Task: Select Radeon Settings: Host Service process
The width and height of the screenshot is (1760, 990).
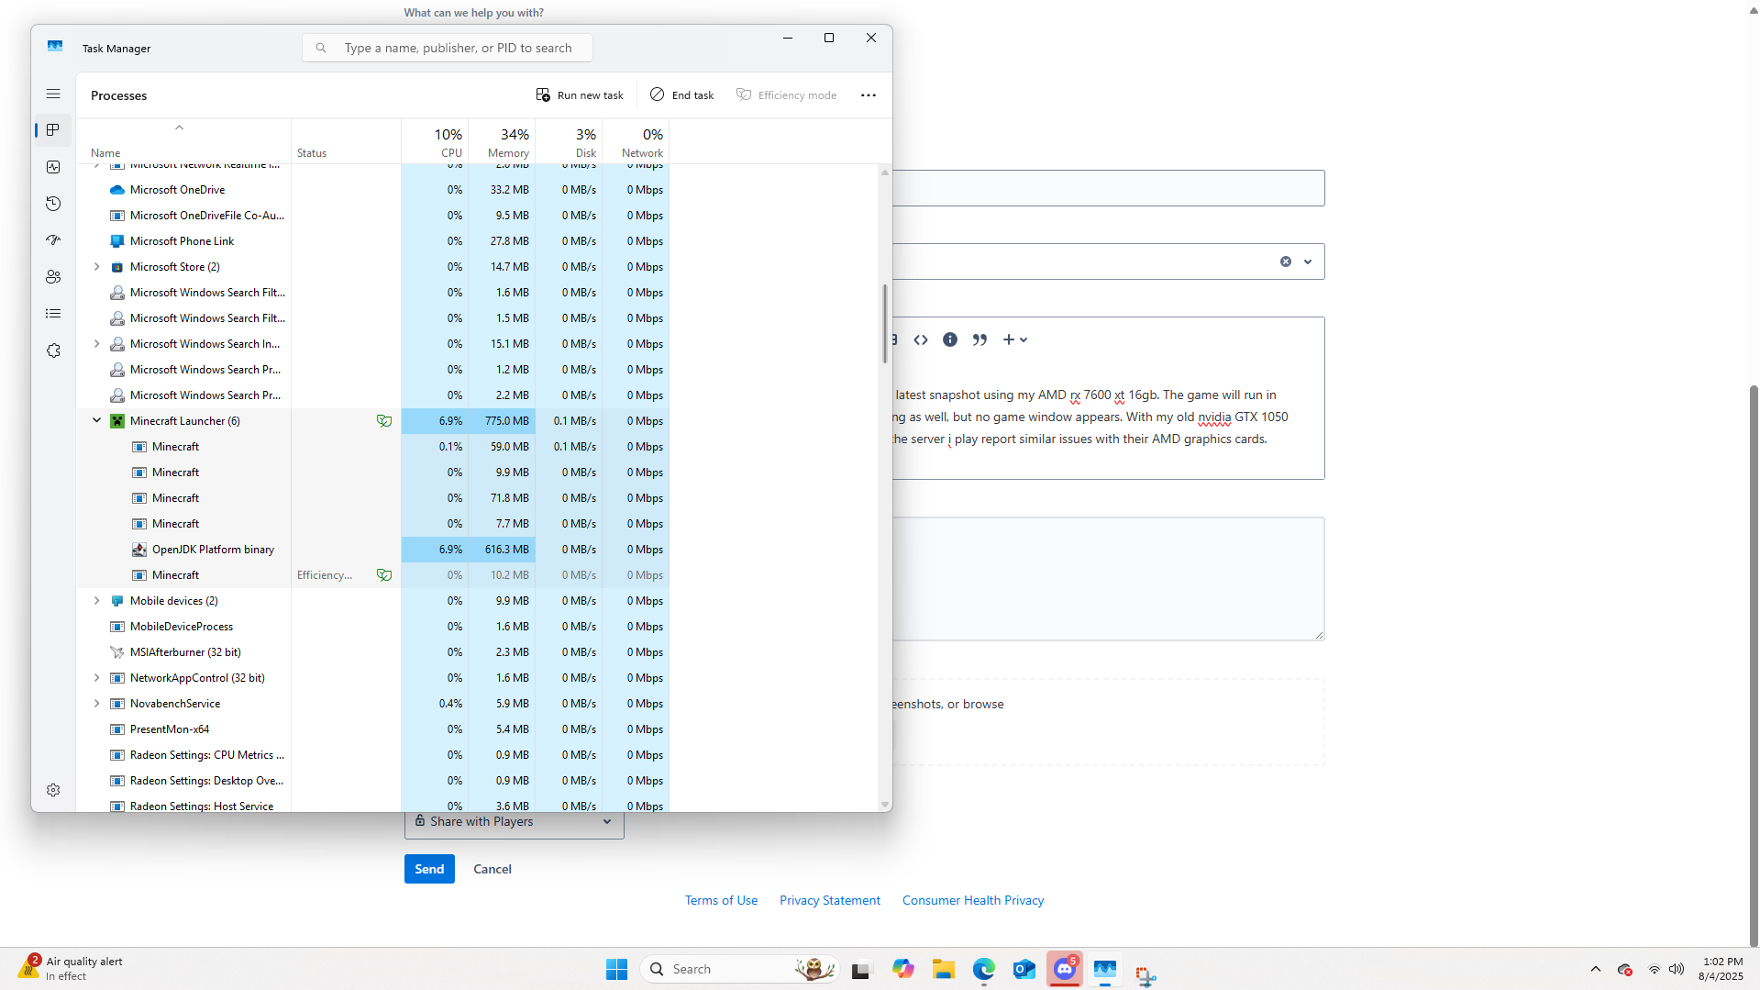Action: click(373, 806)
